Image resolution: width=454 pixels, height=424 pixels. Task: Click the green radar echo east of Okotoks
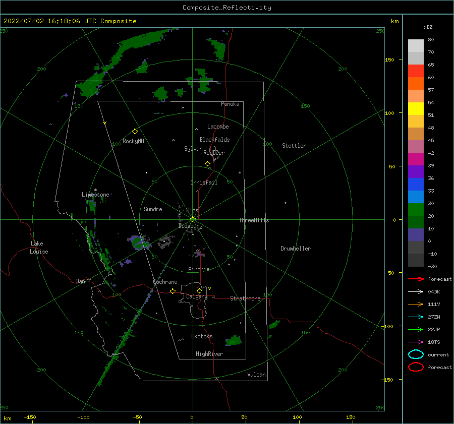coord(234,341)
